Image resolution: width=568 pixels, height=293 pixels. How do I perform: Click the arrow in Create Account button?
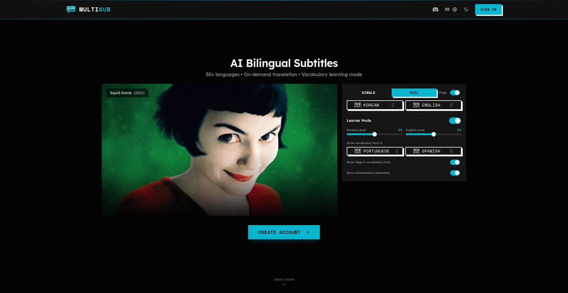(307, 232)
